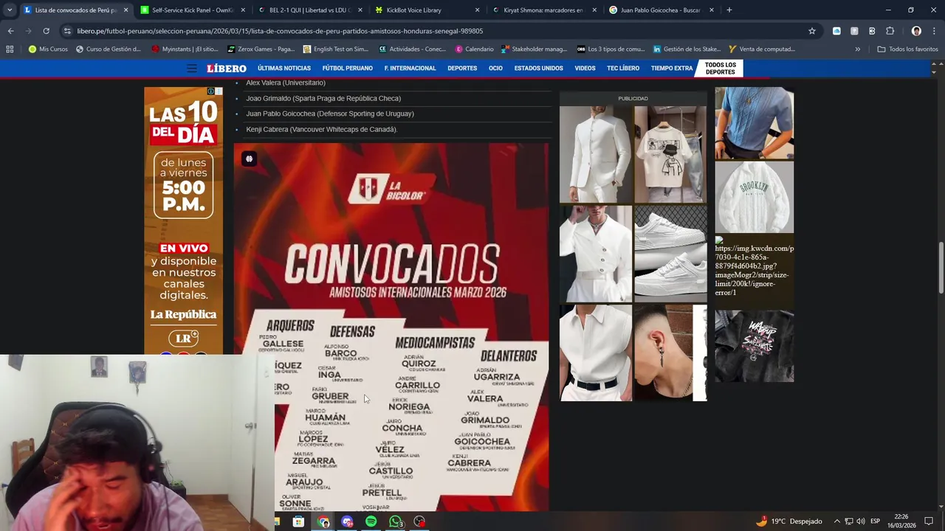Screen dimensions: 945x531
Task: Open the Brooklyn sweatshirt ad thumbnail
Action: pos(754,197)
